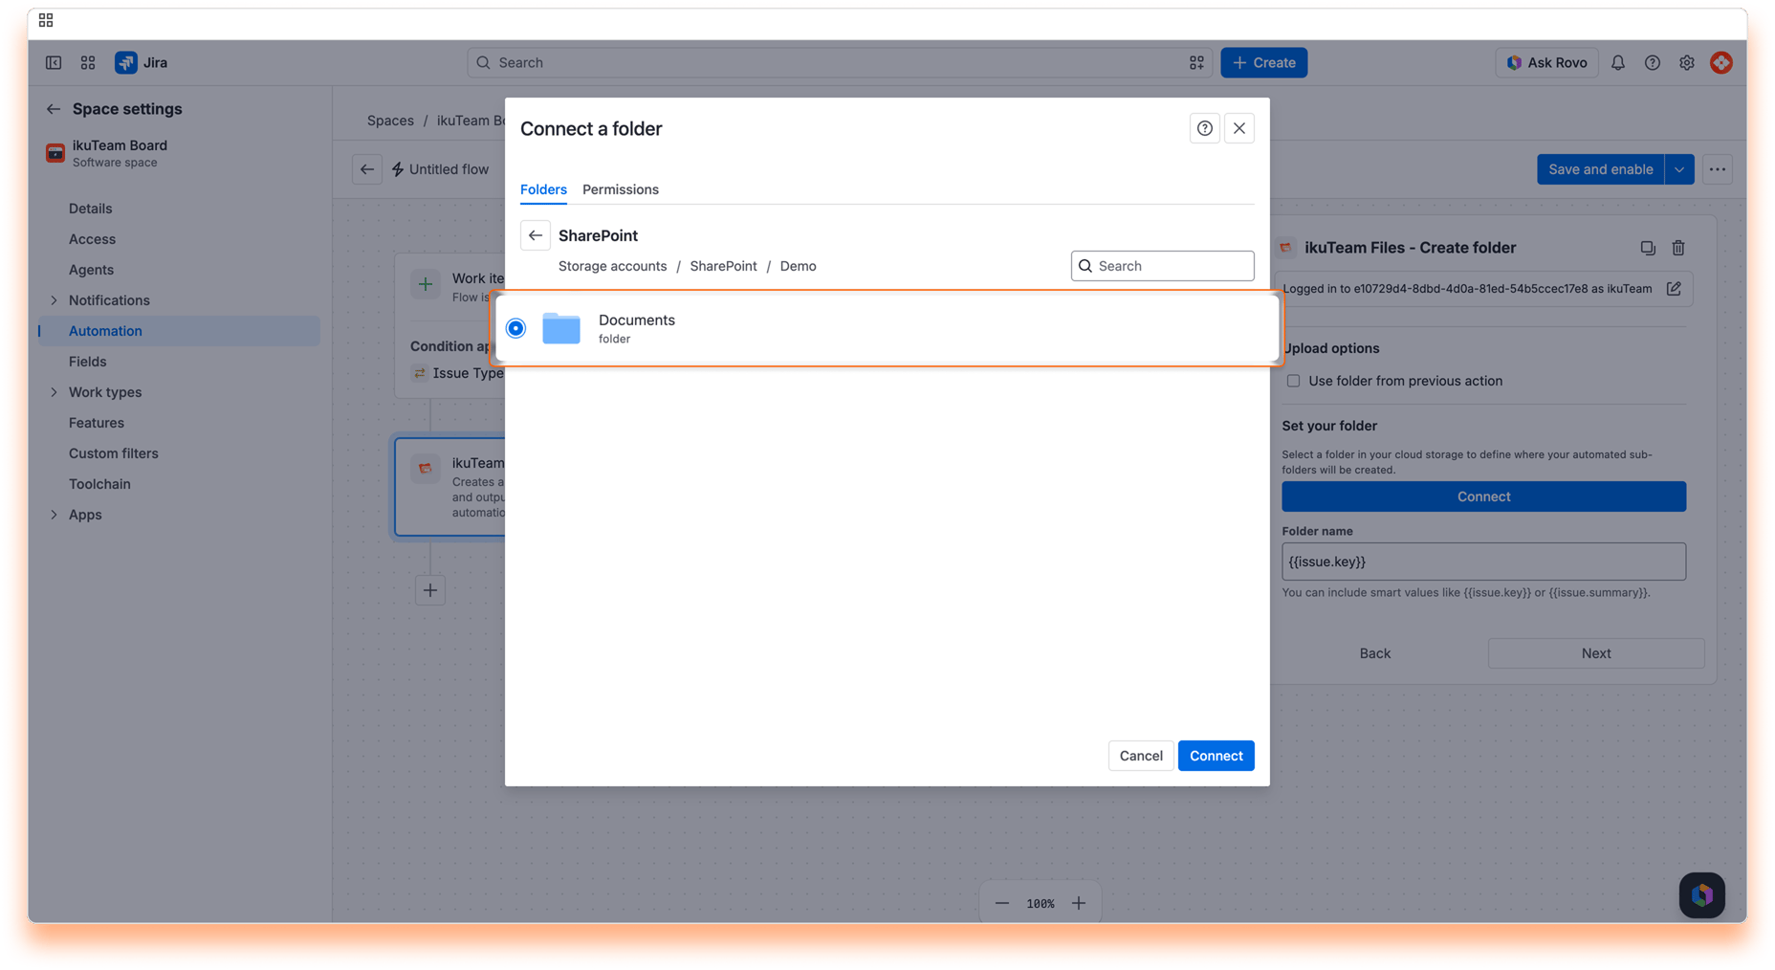The width and height of the screenshot is (1775, 970).
Task: Open the Rovo chat floating button
Action: point(1702,895)
